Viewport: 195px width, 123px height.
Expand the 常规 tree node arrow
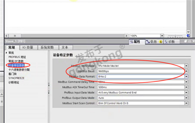pyautogui.click(x=6, y=53)
